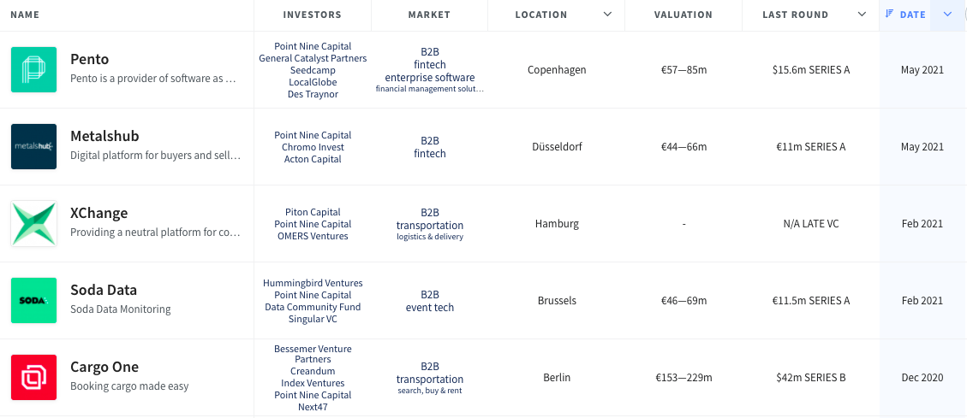This screenshot has width=967, height=418.
Task: Select the event tech market tag
Action: pos(430,307)
